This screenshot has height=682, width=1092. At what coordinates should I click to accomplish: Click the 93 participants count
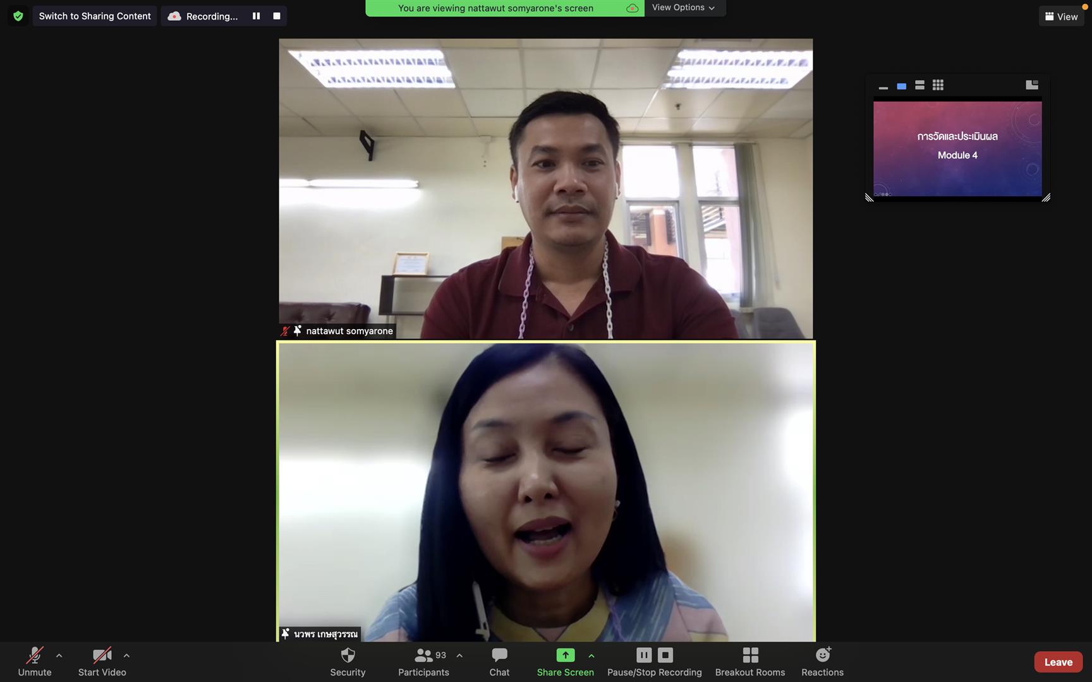(440, 655)
